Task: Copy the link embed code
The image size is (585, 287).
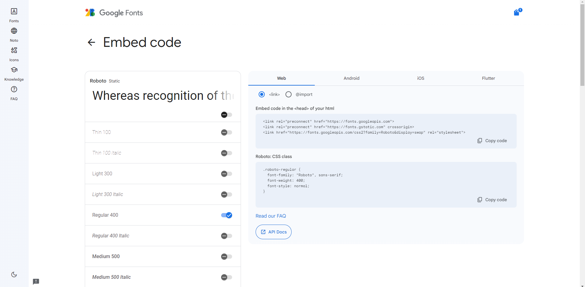Action: 492,141
